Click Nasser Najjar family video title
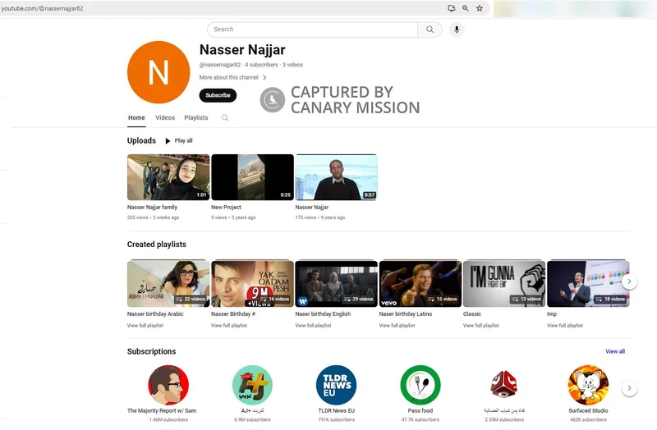This screenshot has width=657, height=430. click(x=152, y=208)
